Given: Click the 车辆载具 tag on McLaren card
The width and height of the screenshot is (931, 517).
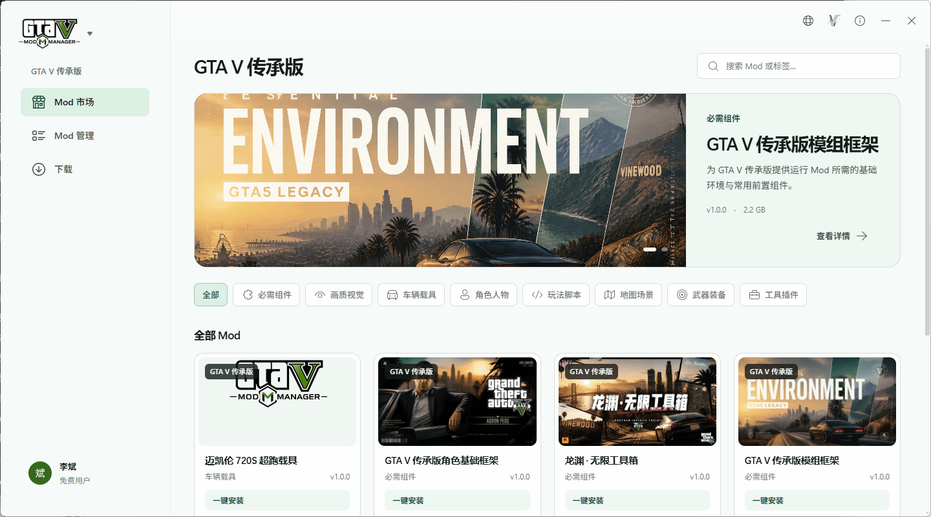Looking at the screenshot, I should pos(220,477).
